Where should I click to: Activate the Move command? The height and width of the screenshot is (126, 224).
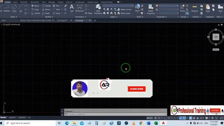pos(35,6)
